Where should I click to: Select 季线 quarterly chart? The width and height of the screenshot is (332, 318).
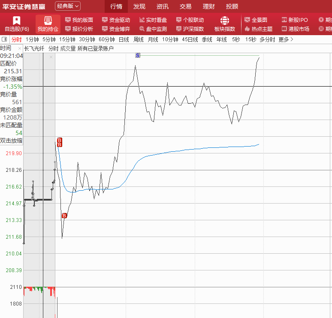tap(207, 39)
